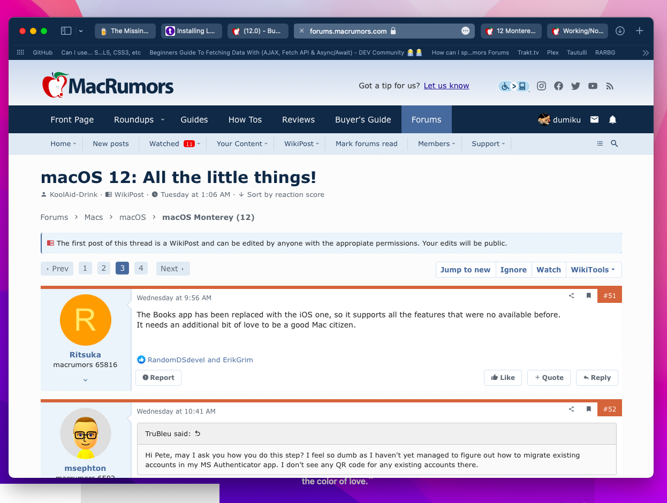Click the MacRumors logo

[x=108, y=86]
